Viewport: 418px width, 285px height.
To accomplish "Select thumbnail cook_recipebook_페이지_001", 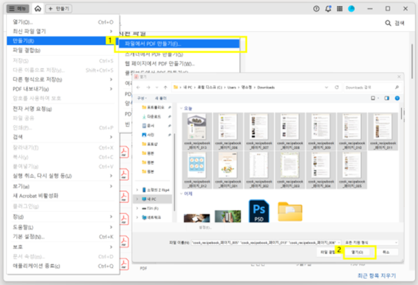I will 228,170.
